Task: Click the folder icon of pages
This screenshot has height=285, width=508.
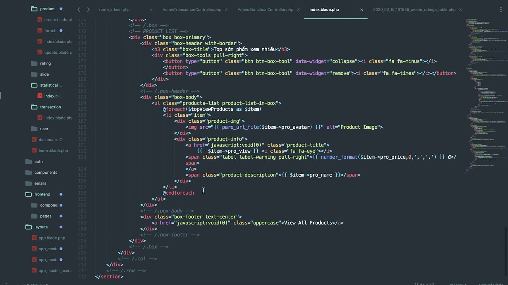Action: 34,216
